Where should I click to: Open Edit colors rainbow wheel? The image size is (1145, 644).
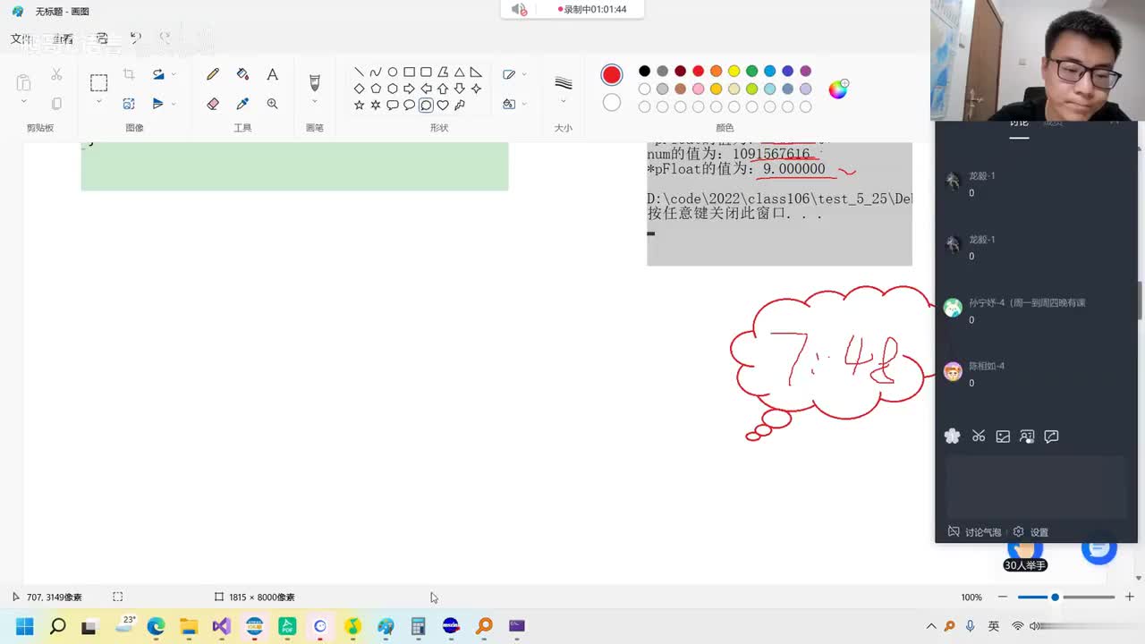(838, 89)
